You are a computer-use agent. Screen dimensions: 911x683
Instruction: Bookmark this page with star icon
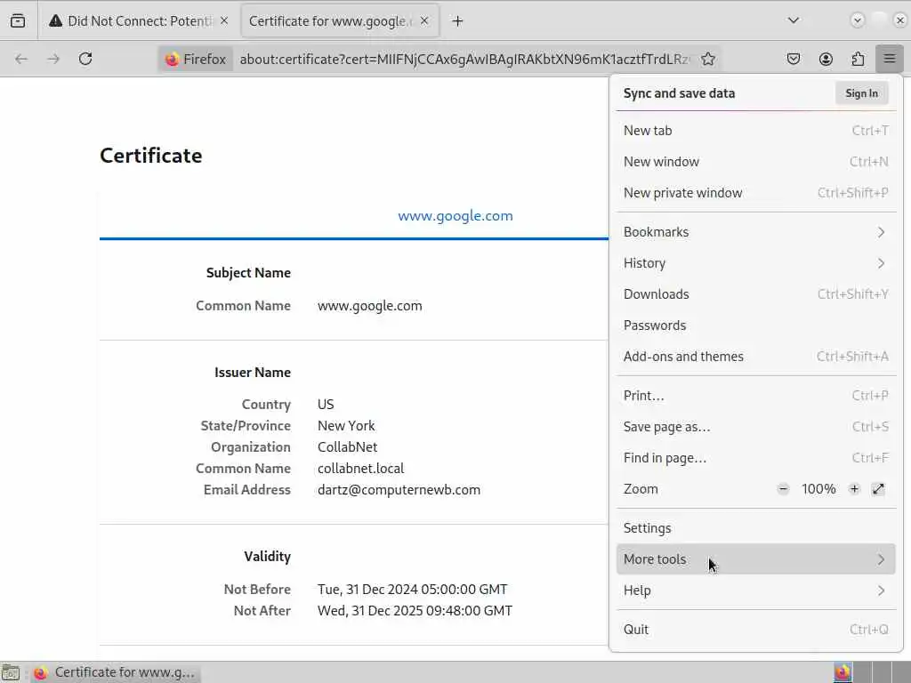pyautogui.click(x=708, y=59)
